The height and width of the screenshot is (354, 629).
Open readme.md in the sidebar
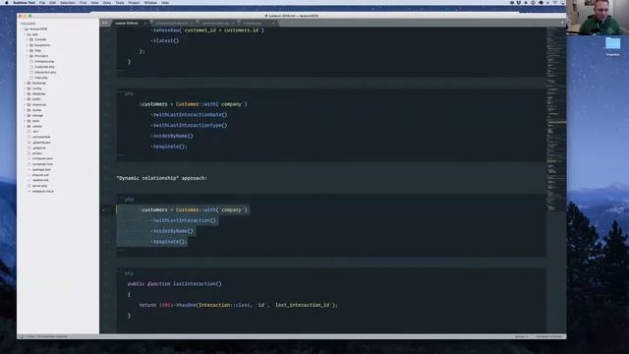(40, 180)
